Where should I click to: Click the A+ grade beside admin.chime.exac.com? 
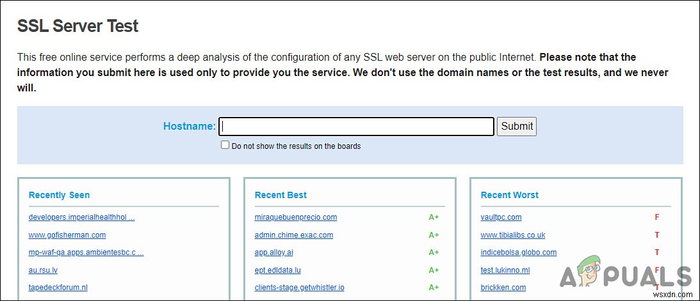[x=434, y=235]
